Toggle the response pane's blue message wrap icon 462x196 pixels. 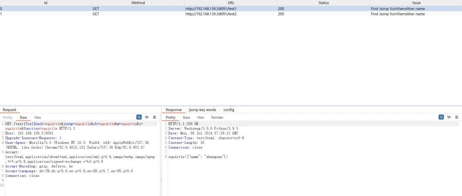pyautogui.click(x=441, y=117)
